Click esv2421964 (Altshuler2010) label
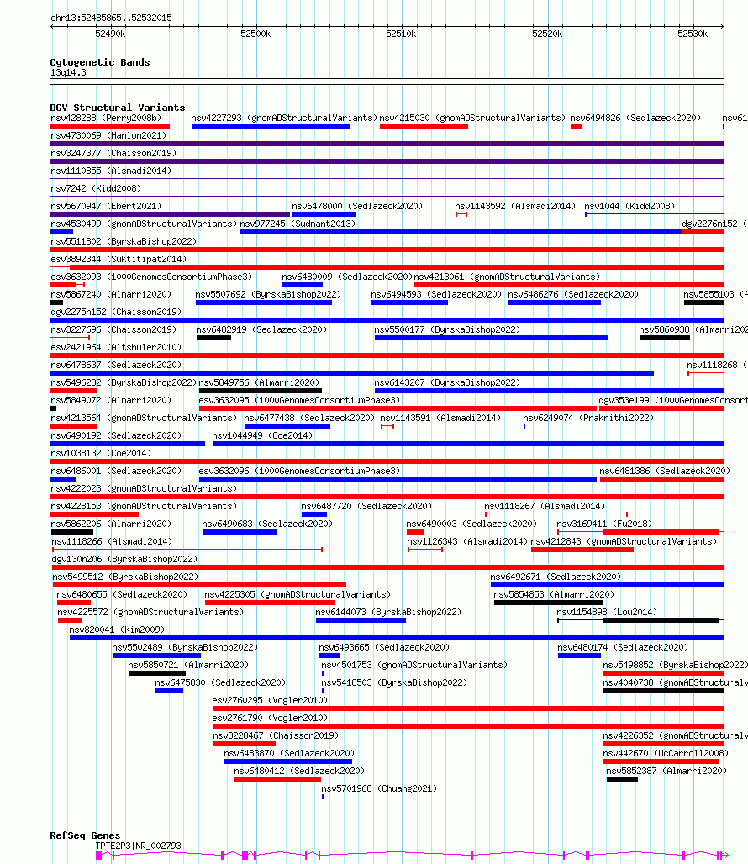 [x=116, y=347]
